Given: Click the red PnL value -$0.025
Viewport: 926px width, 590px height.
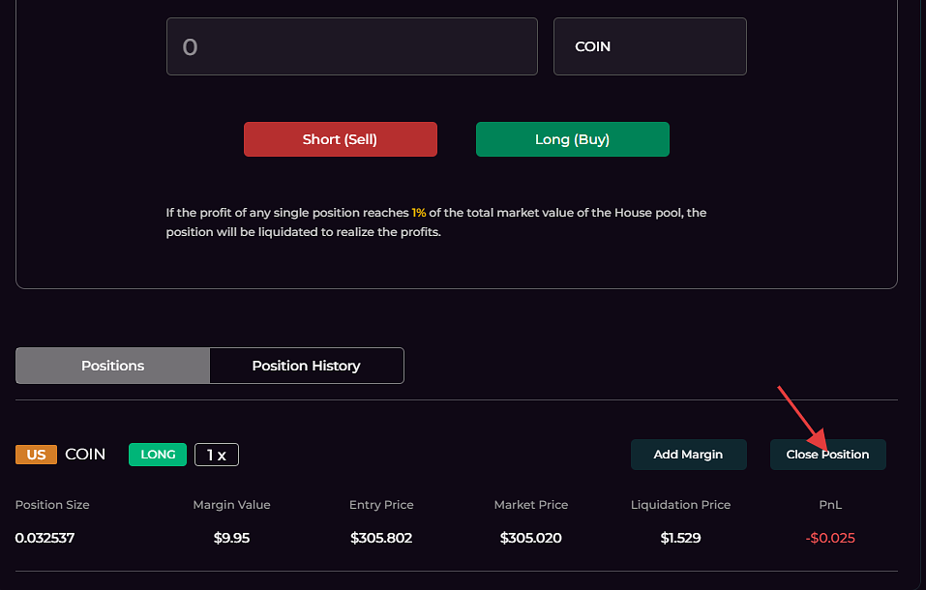Looking at the screenshot, I should [830, 538].
